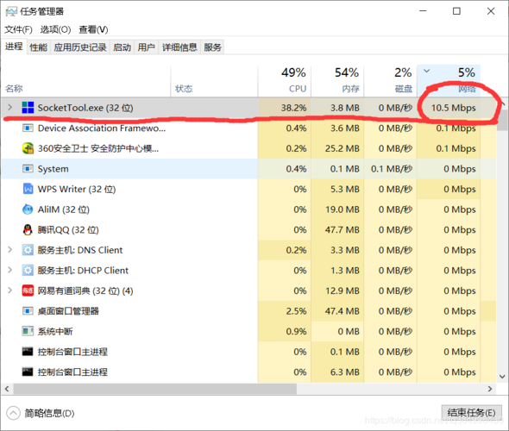Viewport: 509px width, 431px height.
Task: Select the System process row name
Action: [x=53, y=169]
